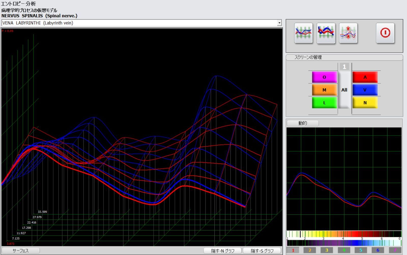
Task: Select the red A channel button
Action: tap(365, 77)
